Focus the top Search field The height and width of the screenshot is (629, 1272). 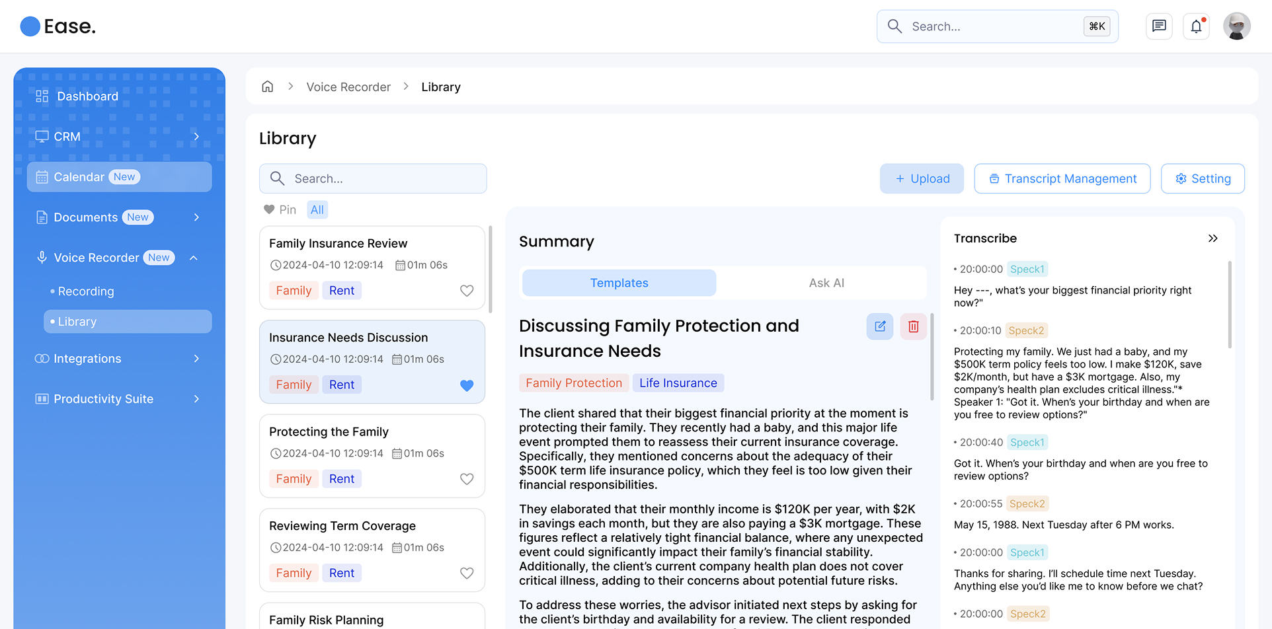(997, 26)
